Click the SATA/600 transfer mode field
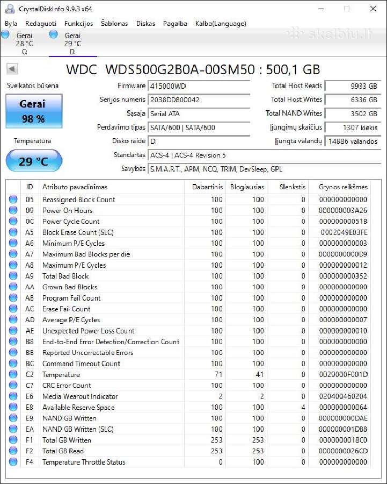The width and height of the screenshot is (387, 484). [x=199, y=127]
